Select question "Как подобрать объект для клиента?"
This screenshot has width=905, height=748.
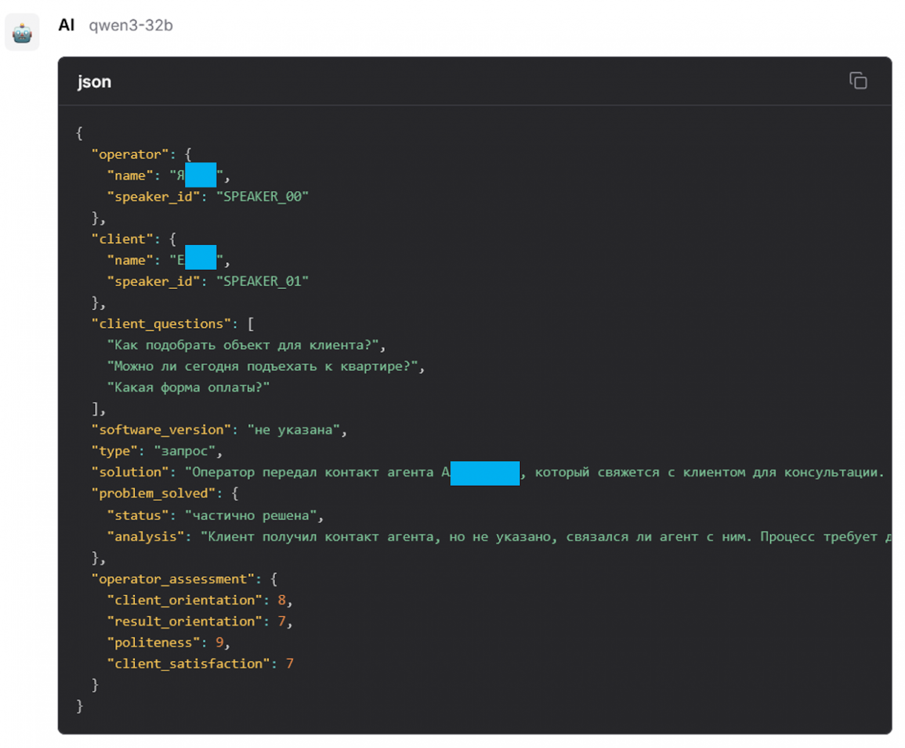[243, 345]
